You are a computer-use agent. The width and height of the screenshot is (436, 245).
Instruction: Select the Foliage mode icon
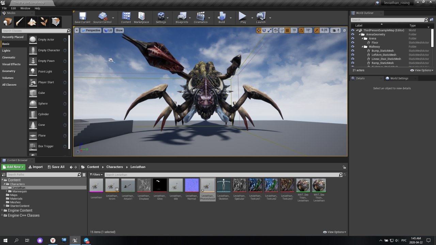(44, 22)
